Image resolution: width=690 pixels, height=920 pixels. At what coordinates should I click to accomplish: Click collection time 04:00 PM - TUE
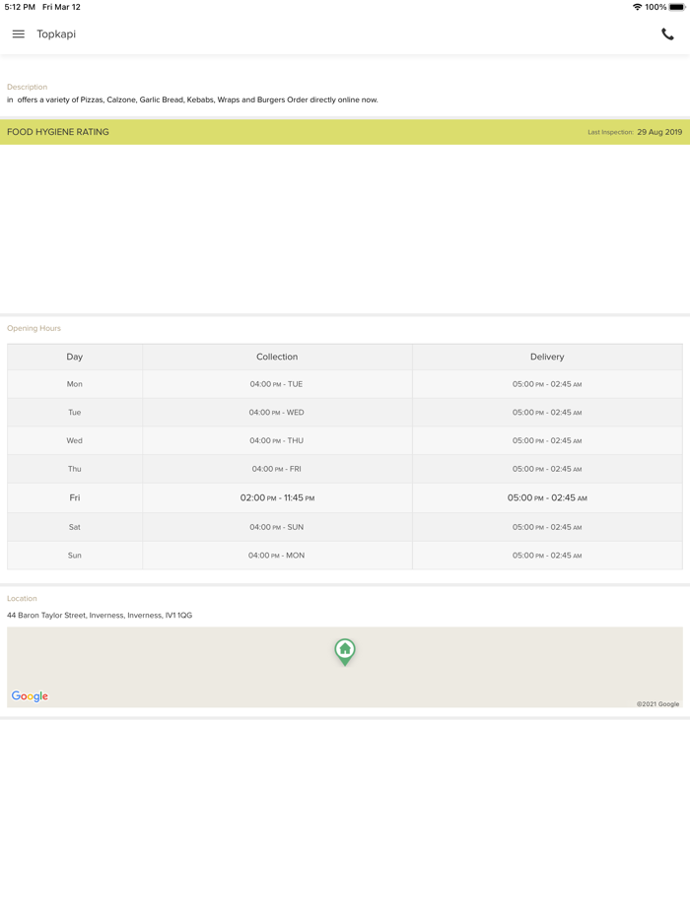coord(277,384)
